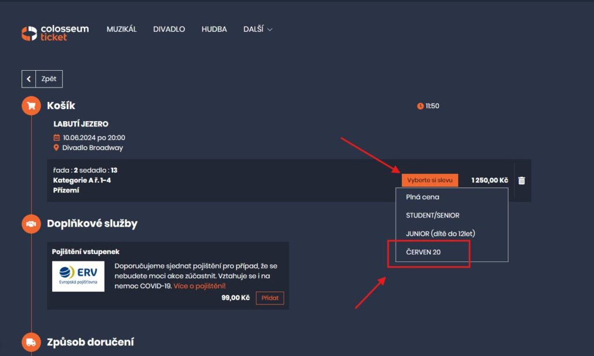Select the ČERVEN 20 discount option
The height and width of the screenshot is (356, 594).
pyautogui.click(x=423, y=252)
